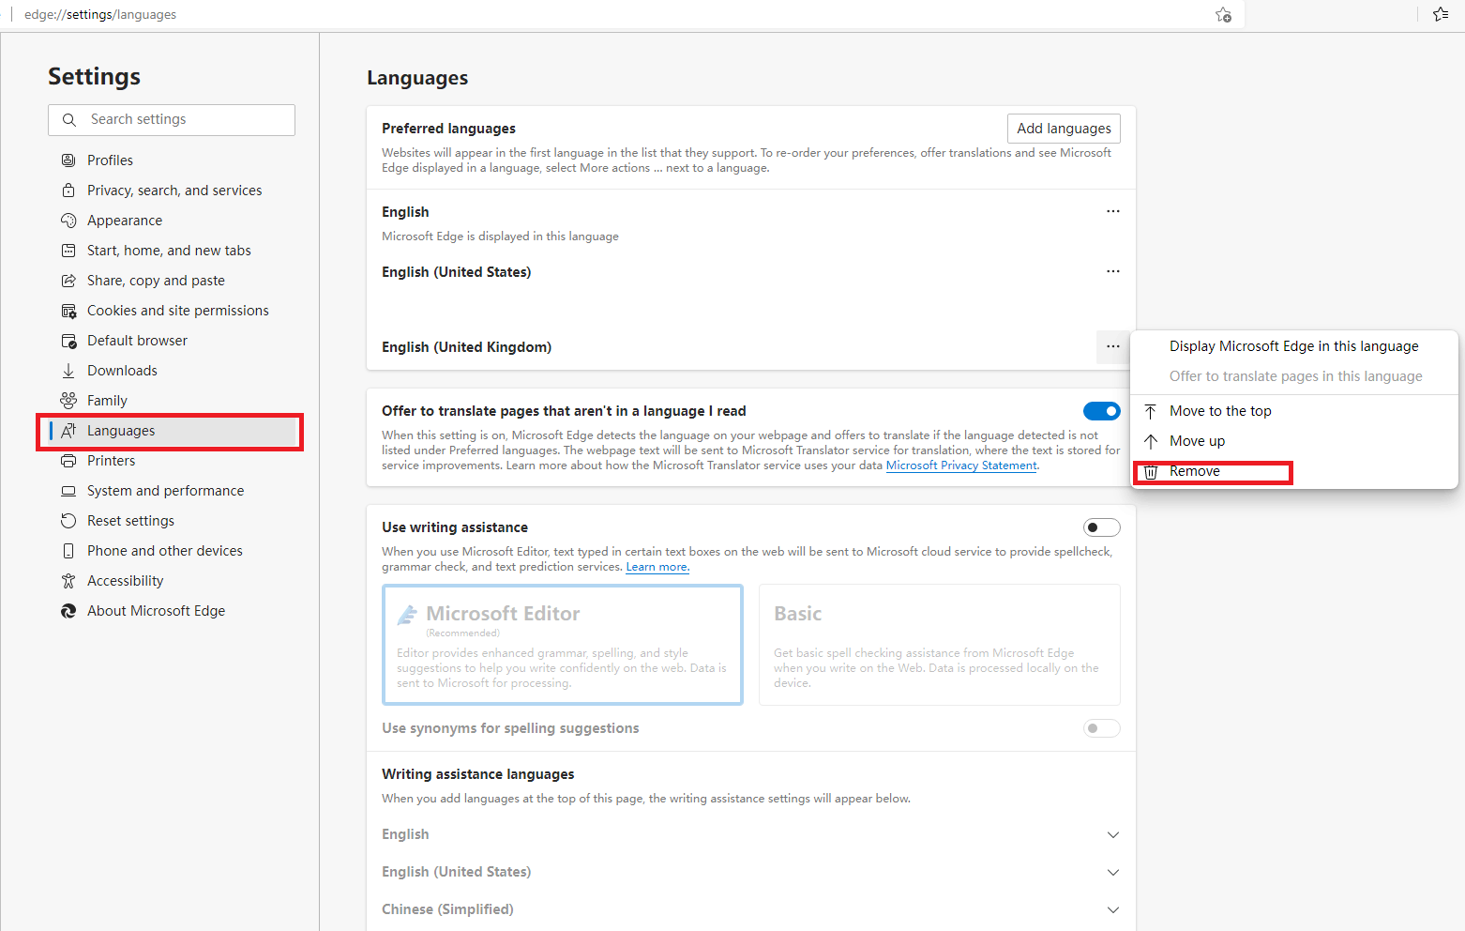Click the Phone and other devices label
The width and height of the screenshot is (1465, 931).
pos(165,551)
